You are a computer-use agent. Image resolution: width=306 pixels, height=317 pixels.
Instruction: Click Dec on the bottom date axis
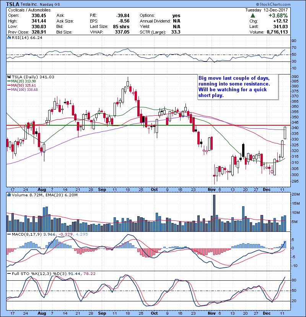(x=267, y=313)
